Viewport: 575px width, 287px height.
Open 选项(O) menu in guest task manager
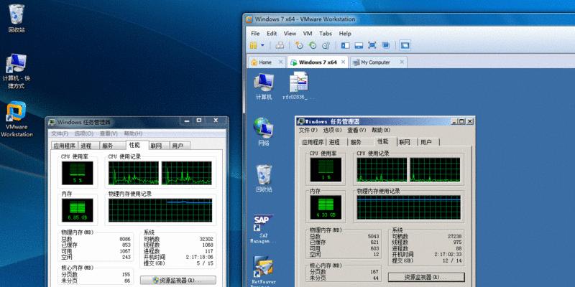pos(332,130)
